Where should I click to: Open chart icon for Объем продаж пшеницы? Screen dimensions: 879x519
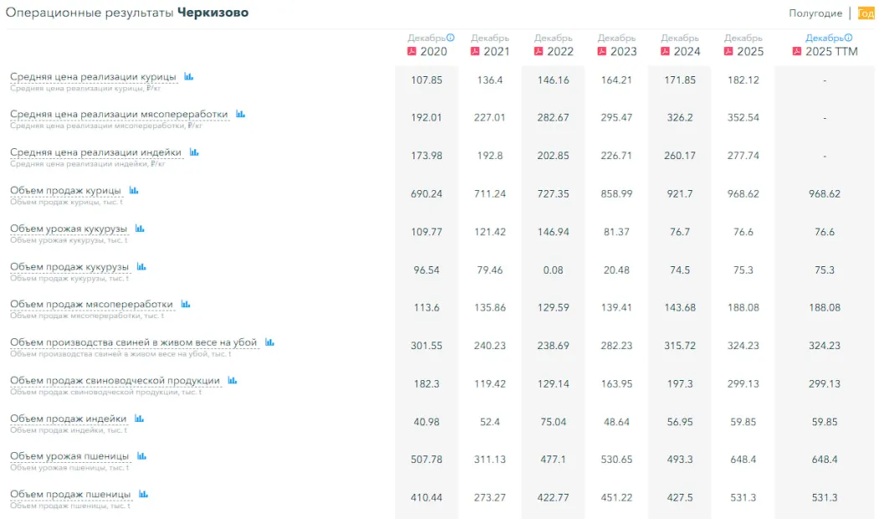(143, 494)
